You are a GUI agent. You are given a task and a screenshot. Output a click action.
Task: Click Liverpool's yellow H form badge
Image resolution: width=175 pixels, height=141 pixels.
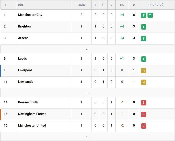(x=144, y=71)
